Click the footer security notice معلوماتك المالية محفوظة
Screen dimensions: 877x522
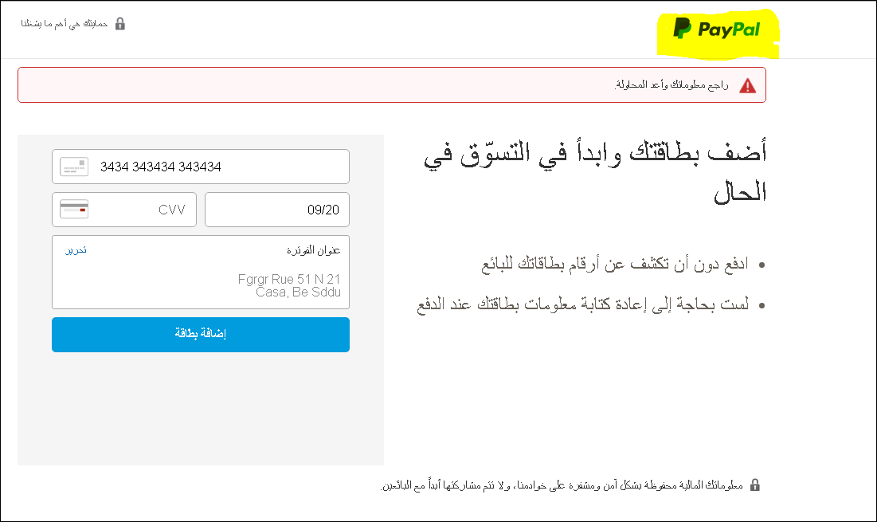pyautogui.click(x=562, y=485)
